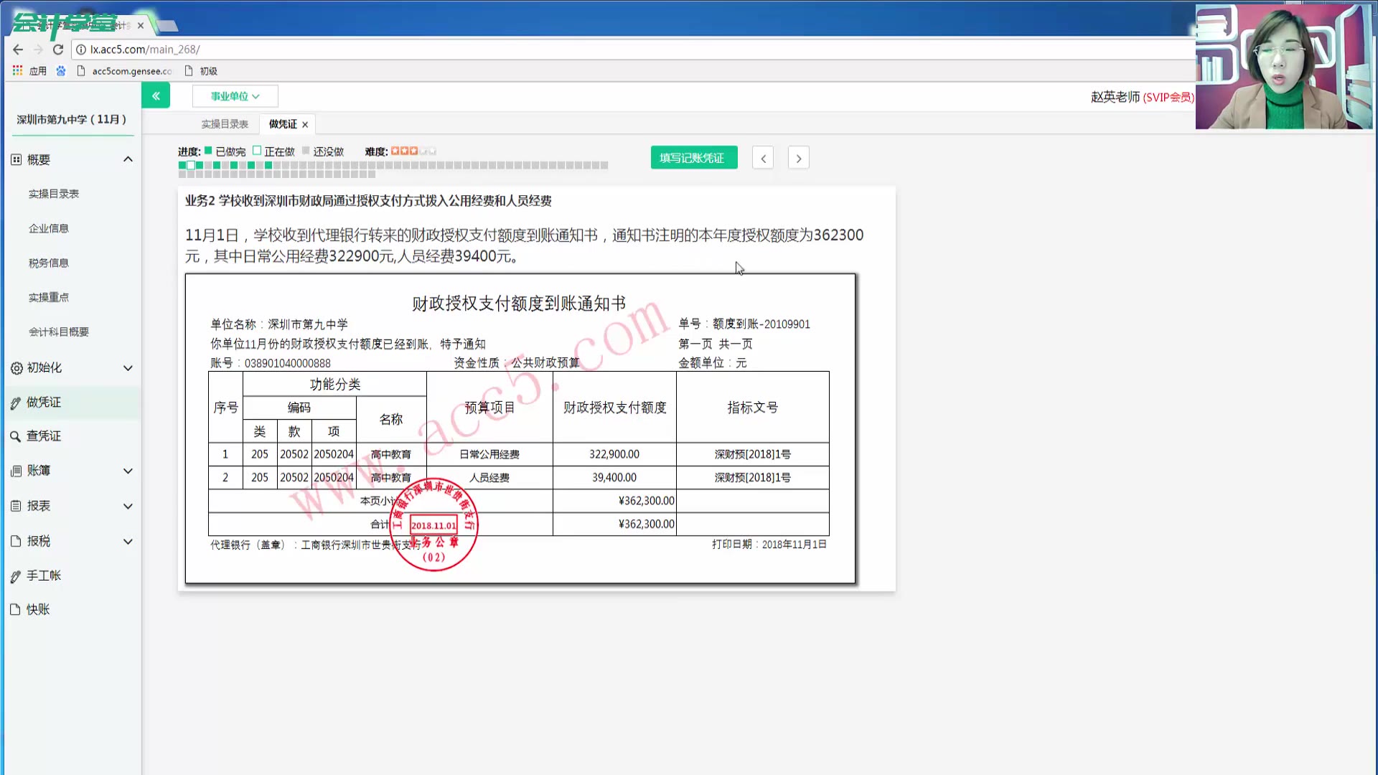Click the 填写记账凭证 button
The image size is (1378, 775).
click(693, 158)
